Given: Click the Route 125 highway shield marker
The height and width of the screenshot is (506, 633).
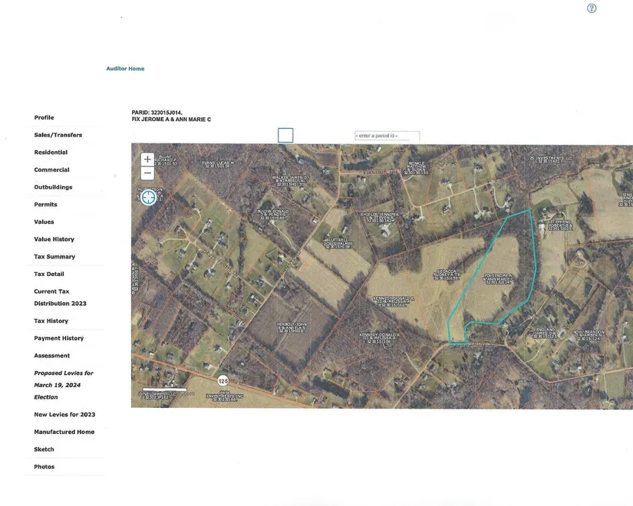Looking at the screenshot, I should [223, 380].
